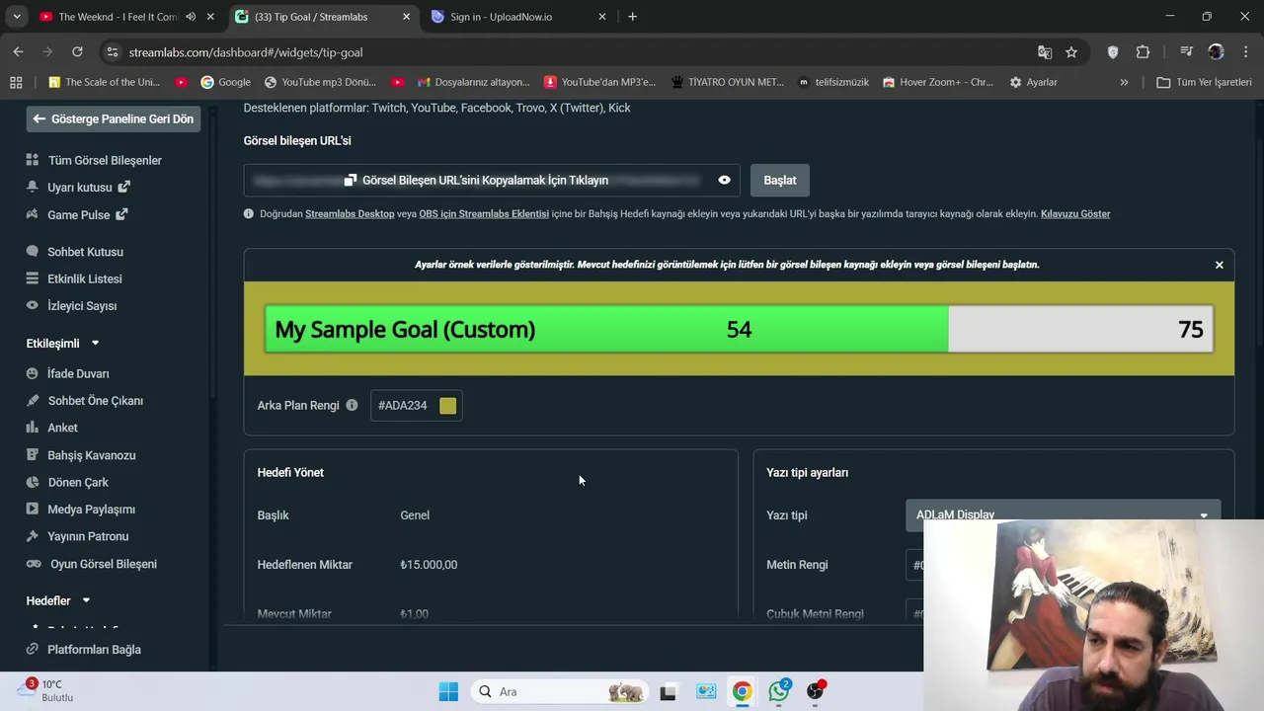Open Dönen Çark widget
The height and width of the screenshot is (711, 1264).
tap(78, 482)
